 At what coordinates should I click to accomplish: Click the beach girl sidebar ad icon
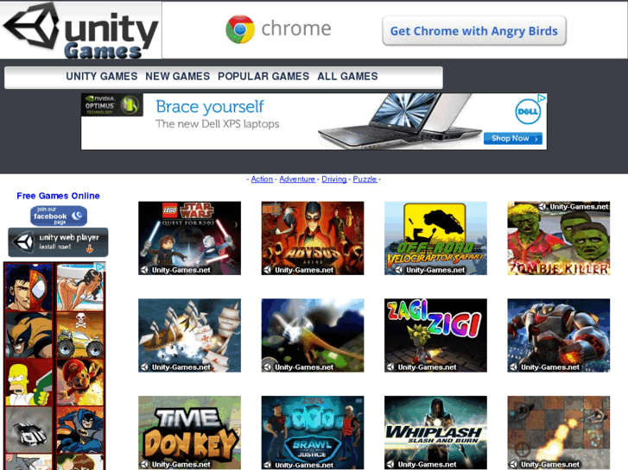pos(80,287)
